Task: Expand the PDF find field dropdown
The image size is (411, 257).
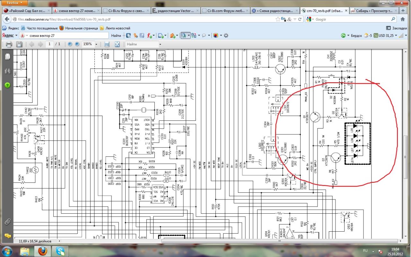Action: tap(160, 44)
